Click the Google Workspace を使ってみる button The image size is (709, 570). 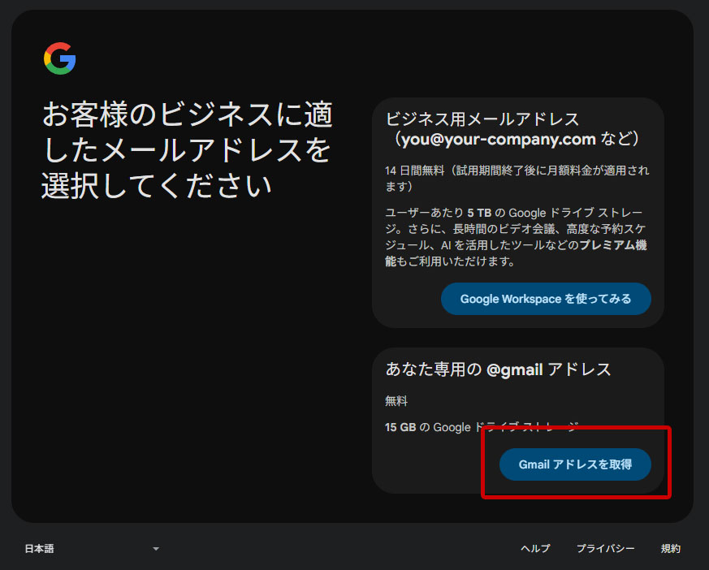pos(546,299)
